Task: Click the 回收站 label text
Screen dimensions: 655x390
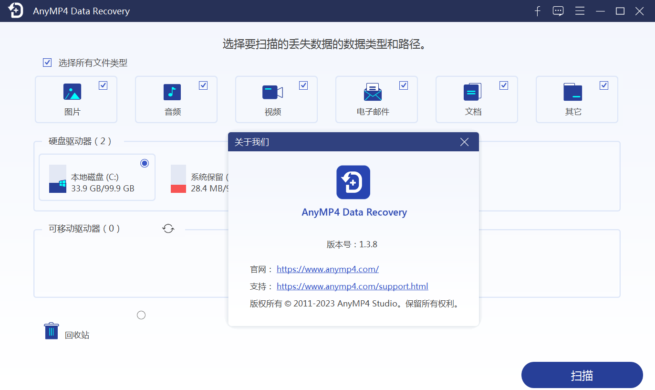Action: pos(77,335)
